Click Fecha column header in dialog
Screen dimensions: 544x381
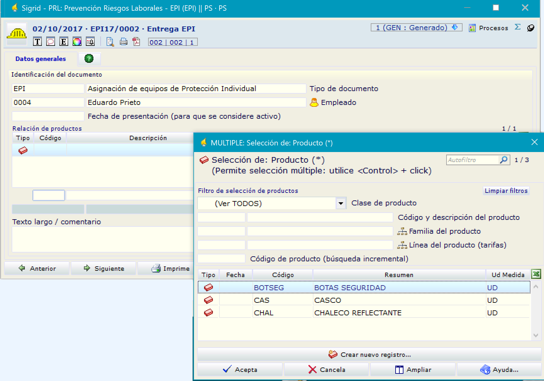pos(236,275)
